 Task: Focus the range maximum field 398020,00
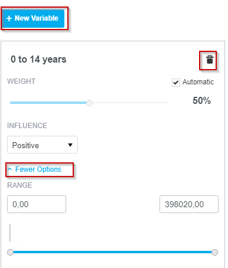[189, 204]
